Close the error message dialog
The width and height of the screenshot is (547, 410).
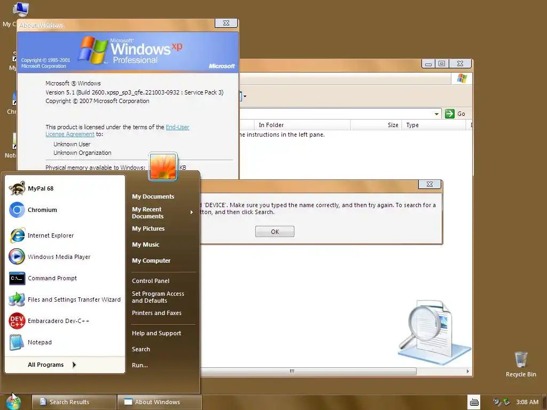click(x=430, y=184)
